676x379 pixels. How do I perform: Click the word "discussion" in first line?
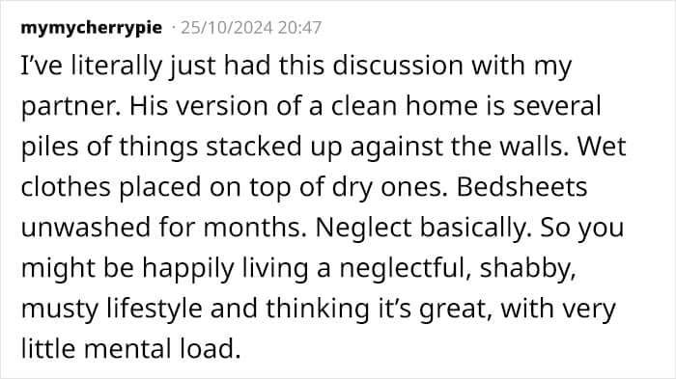(397, 66)
